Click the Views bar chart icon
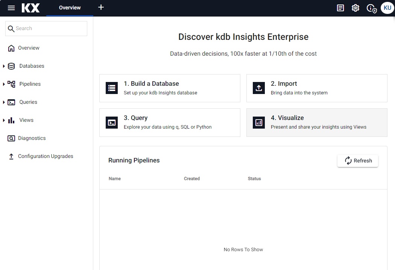The width and height of the screenshot is (395, 270). coord(11,120)
